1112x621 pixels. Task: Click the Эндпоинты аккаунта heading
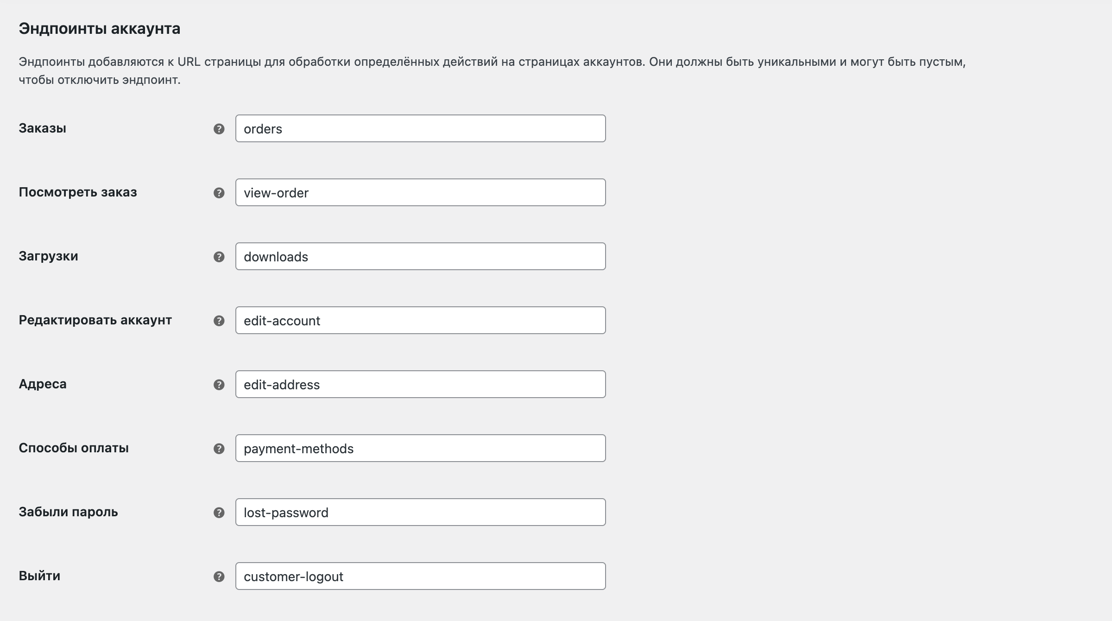100,29
